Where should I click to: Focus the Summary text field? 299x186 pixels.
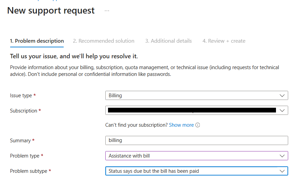(196, 141)
